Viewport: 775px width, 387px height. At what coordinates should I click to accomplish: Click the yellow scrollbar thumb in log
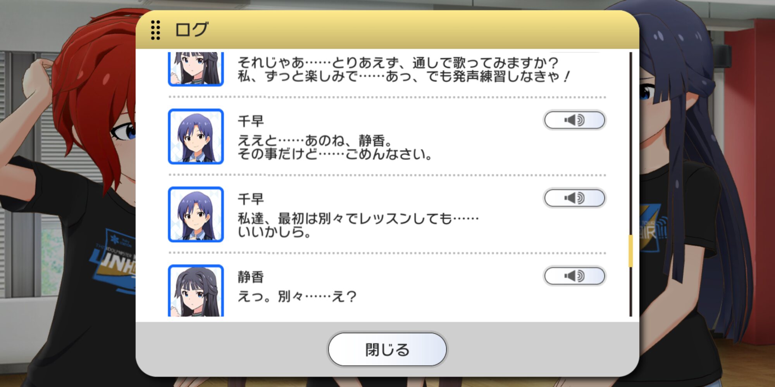click(630, 251)
